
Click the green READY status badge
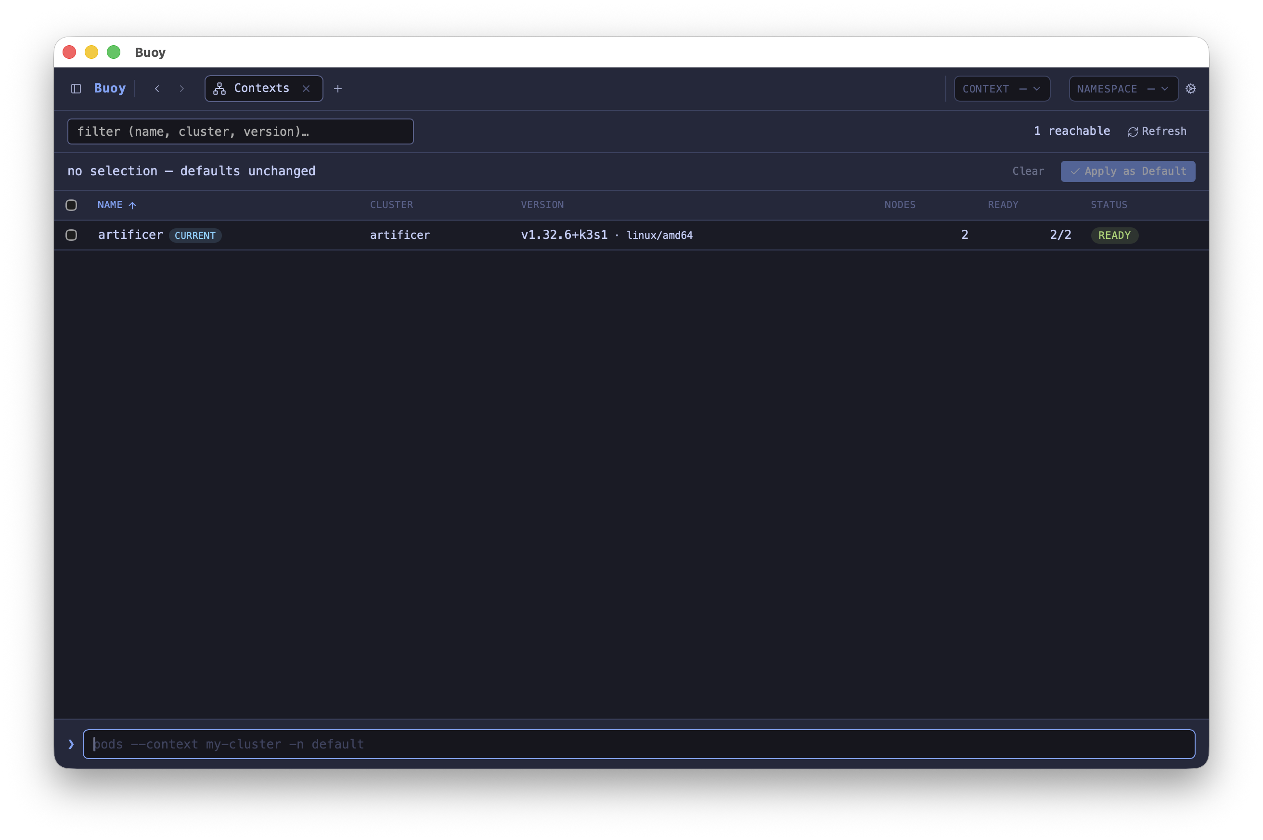[1114, 235]
